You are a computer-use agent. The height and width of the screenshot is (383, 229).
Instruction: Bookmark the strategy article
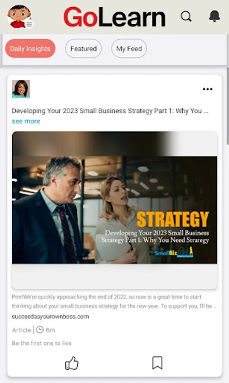pyautogui.click(x=157, y=363)
